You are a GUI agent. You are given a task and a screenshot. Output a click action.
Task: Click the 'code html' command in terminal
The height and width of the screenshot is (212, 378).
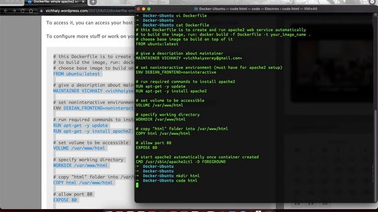pos(187,181)
